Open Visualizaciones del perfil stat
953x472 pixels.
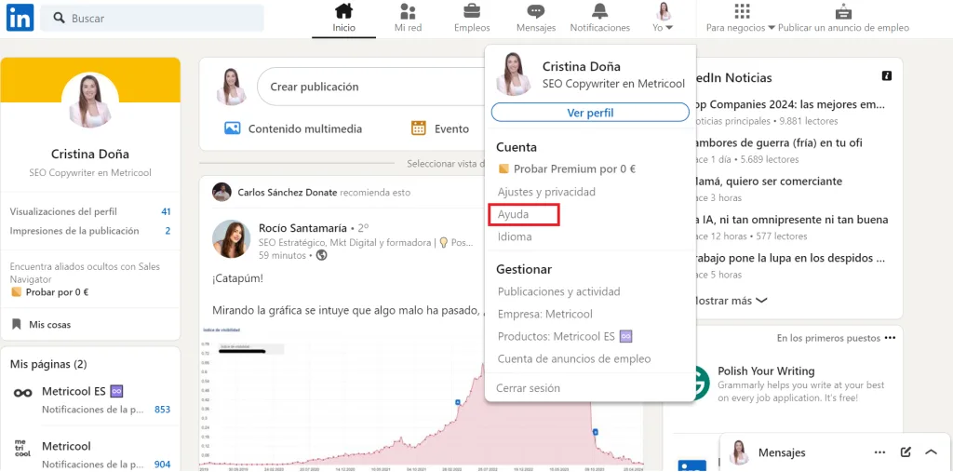pos(90,211)
